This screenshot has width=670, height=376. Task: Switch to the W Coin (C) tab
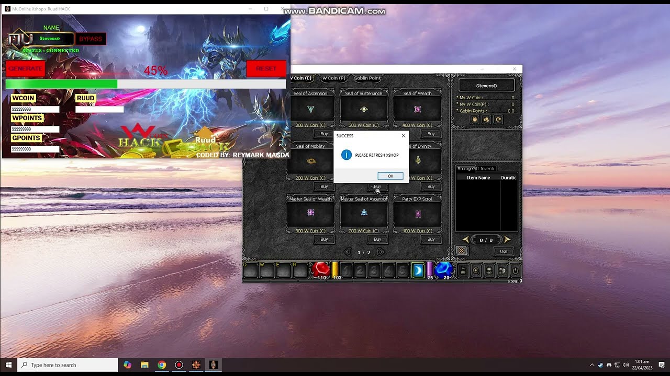[301, 78]
